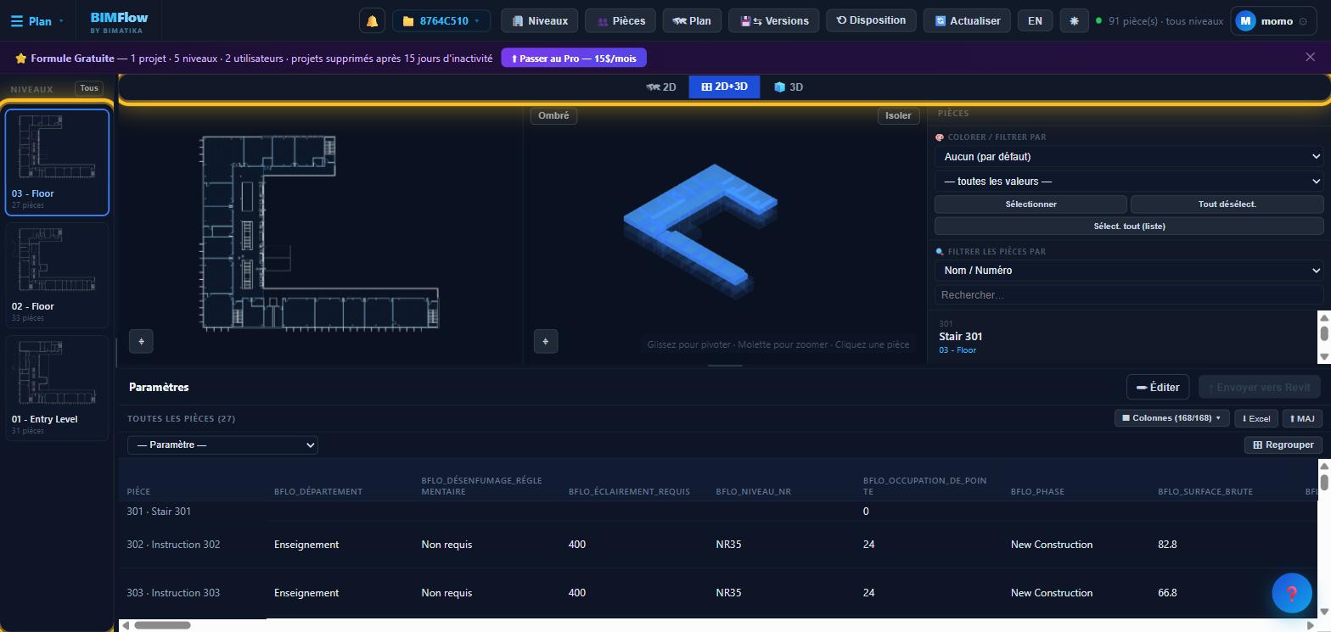Screen dimensions: 1331x632
Task: Toggle the light/dark theme
Action: 1074,20
